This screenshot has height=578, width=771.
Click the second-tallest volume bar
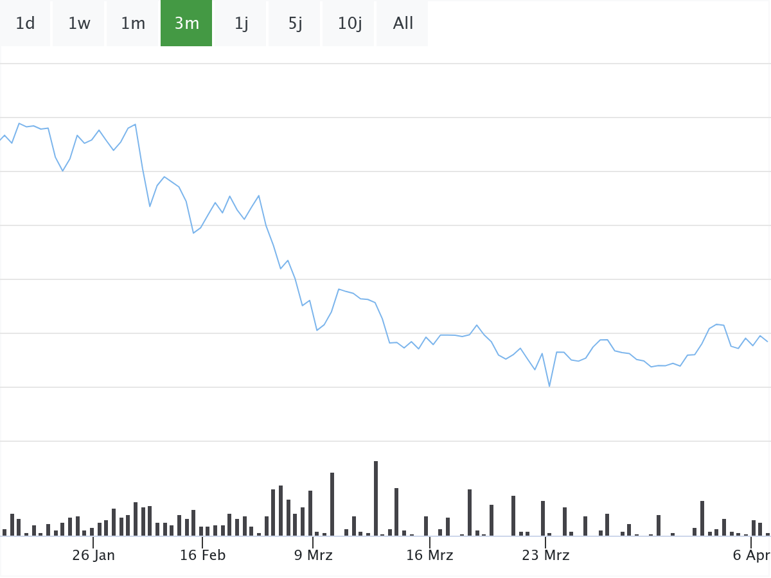332,504
